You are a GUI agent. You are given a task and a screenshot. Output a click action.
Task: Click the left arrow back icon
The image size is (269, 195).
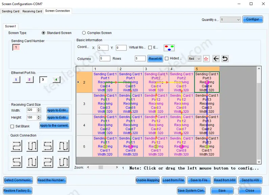(216, 59)
